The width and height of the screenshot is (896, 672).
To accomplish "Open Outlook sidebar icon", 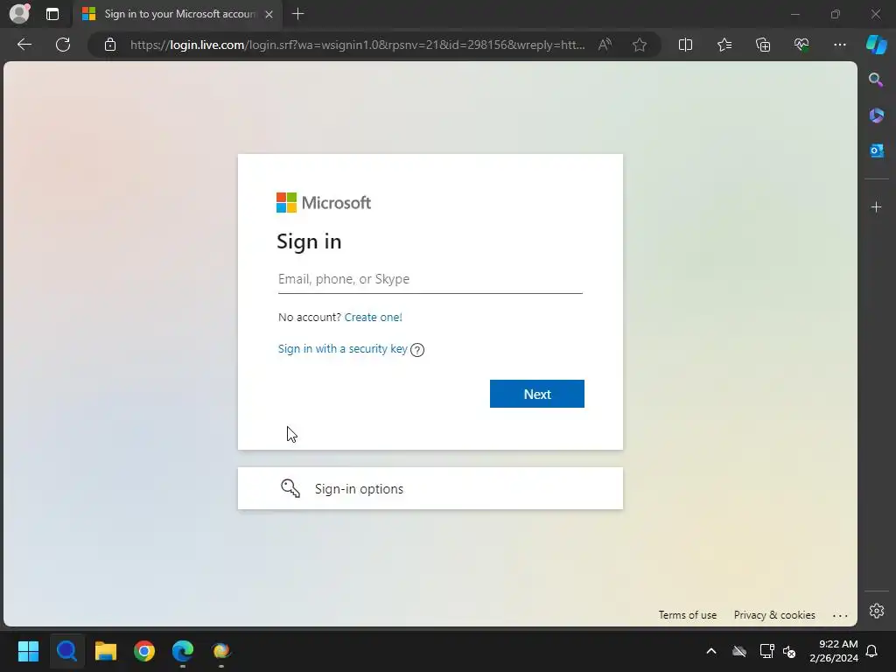I will click(x=877, y=150).
